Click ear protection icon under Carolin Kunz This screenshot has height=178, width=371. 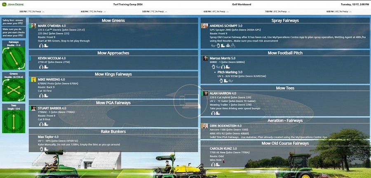pyautogui.click(x=213, y=164)
